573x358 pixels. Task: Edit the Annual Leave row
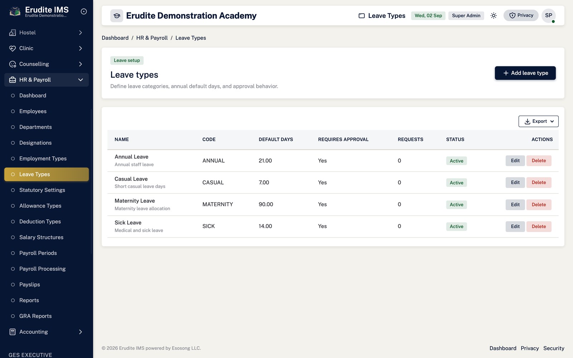(x=515, y=161)
